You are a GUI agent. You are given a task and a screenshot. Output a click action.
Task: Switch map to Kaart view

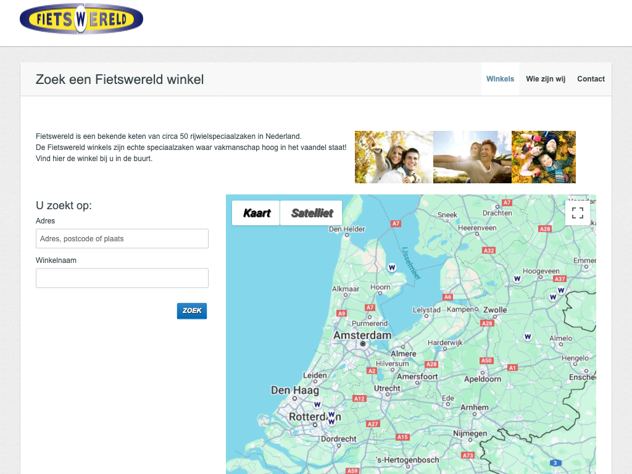pos(257,213)
